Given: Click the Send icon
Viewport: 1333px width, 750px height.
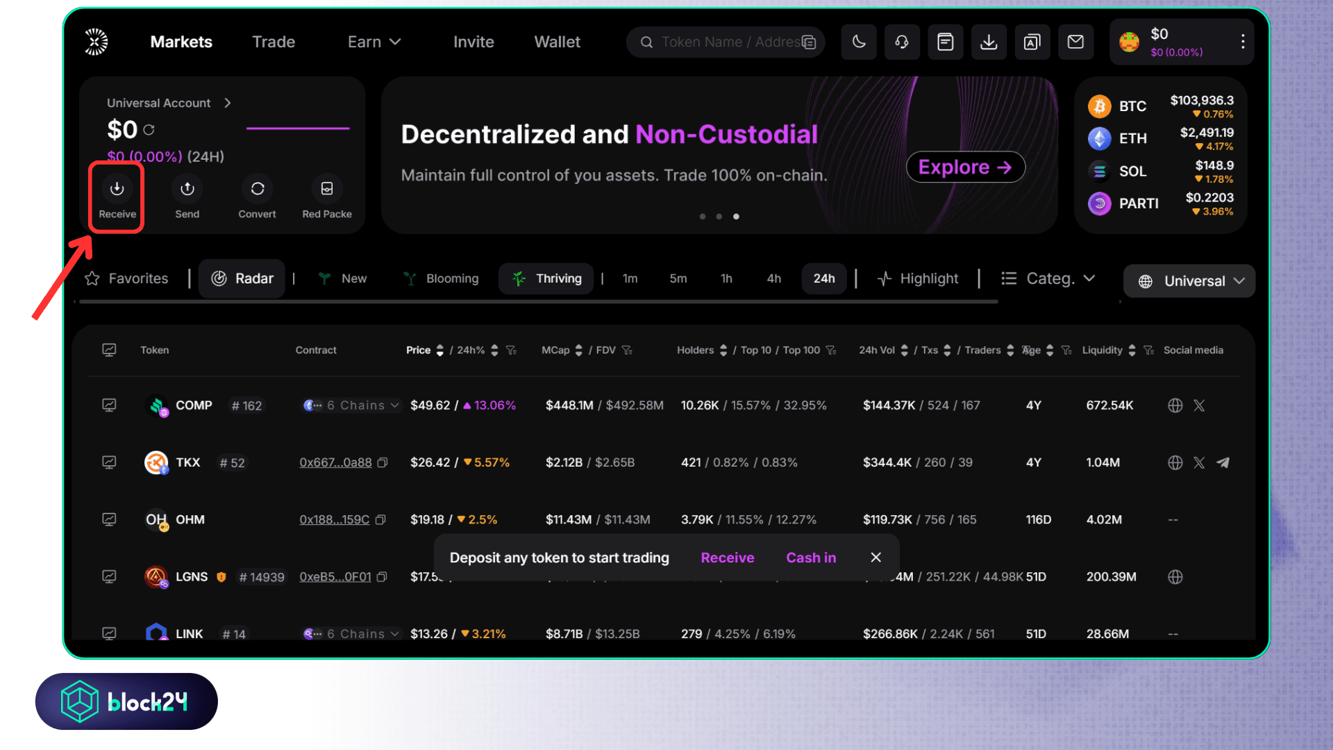Looking at the screenshot, I should click(187, 188).
